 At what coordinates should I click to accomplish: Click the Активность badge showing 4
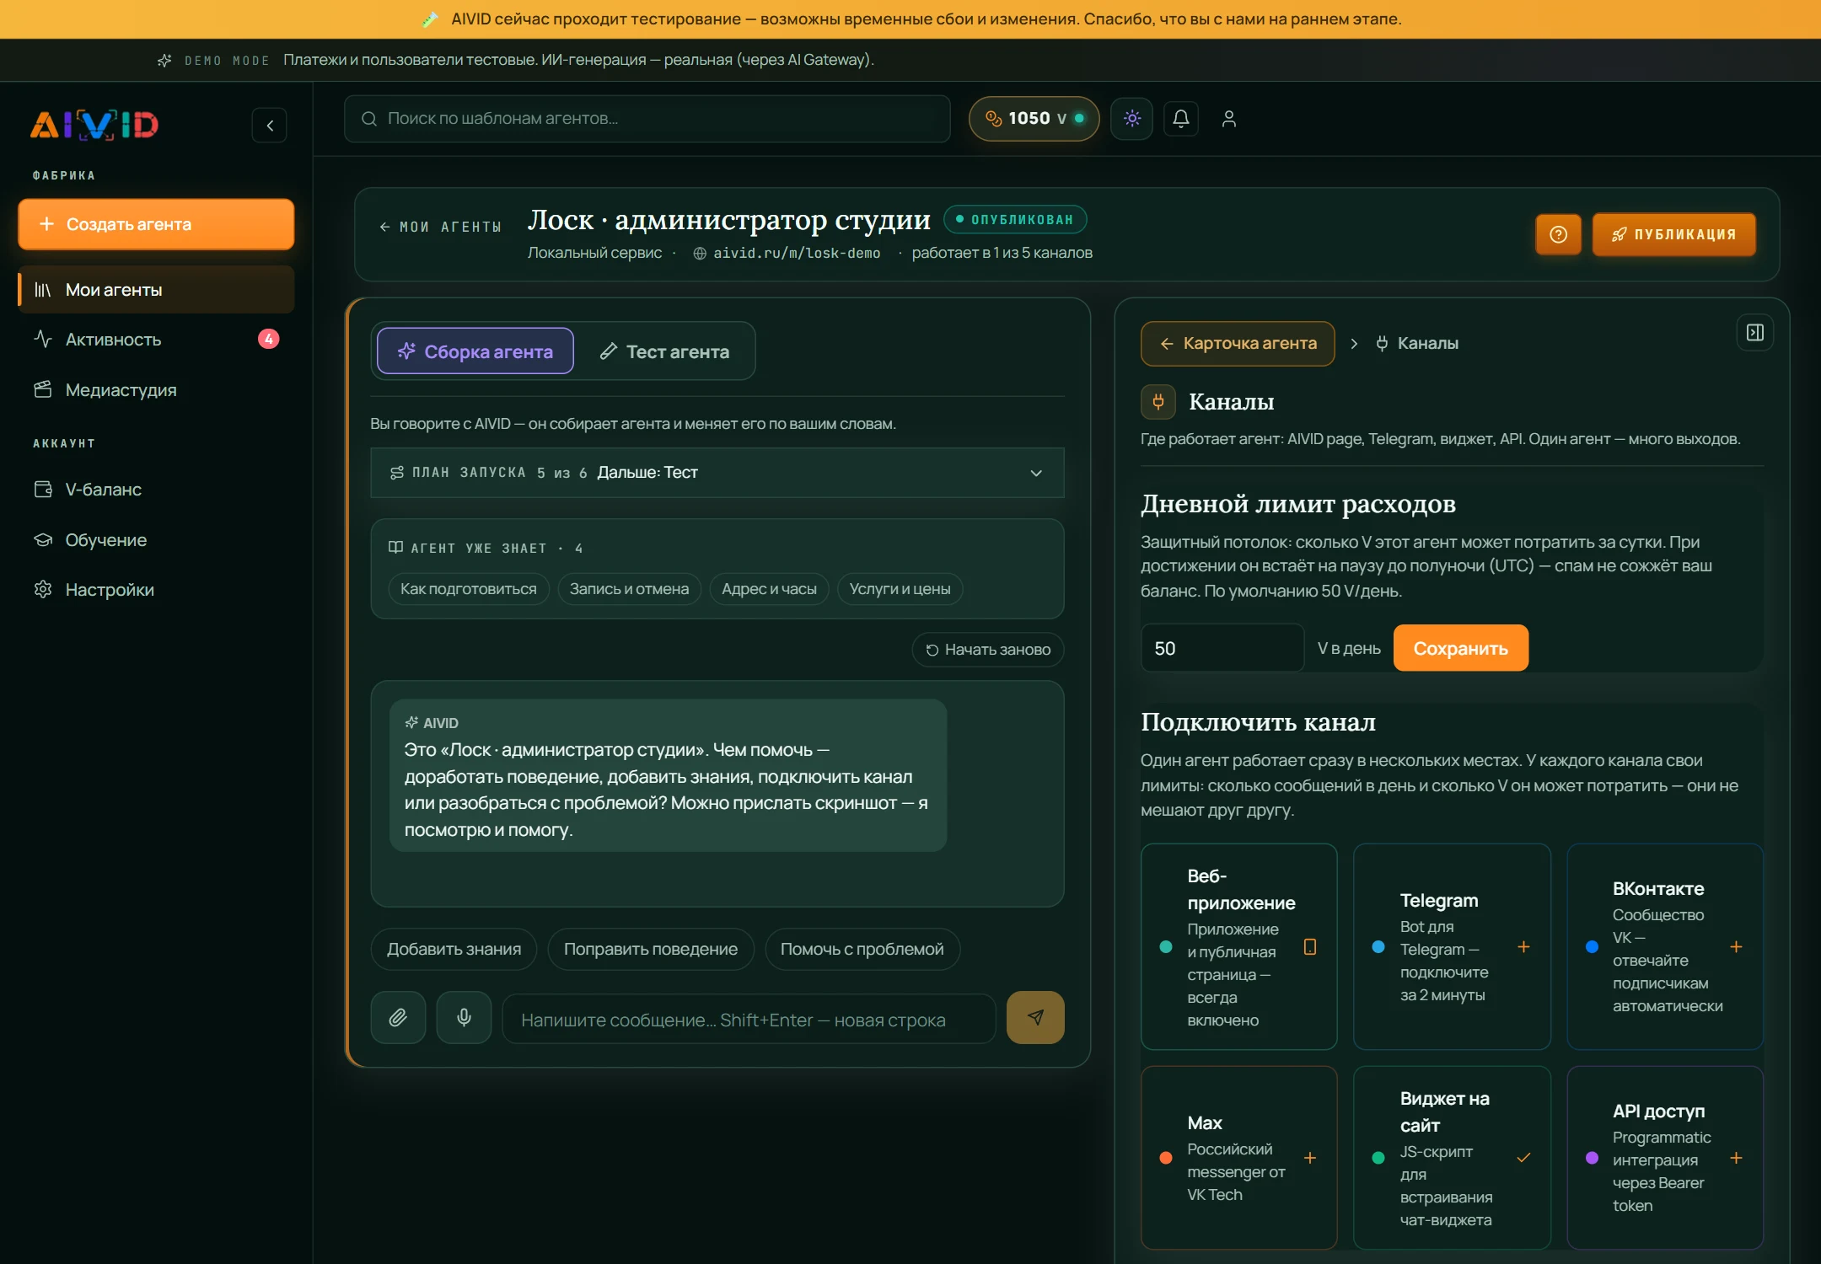click(x=268, y=339)
